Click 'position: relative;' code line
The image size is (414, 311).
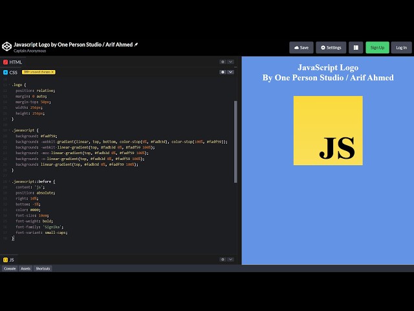click(36, 91)
